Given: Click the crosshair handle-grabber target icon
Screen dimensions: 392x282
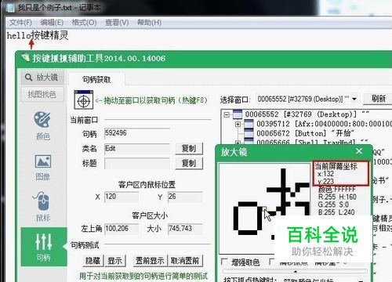Looking at the screenshot, I should point(84,99).
